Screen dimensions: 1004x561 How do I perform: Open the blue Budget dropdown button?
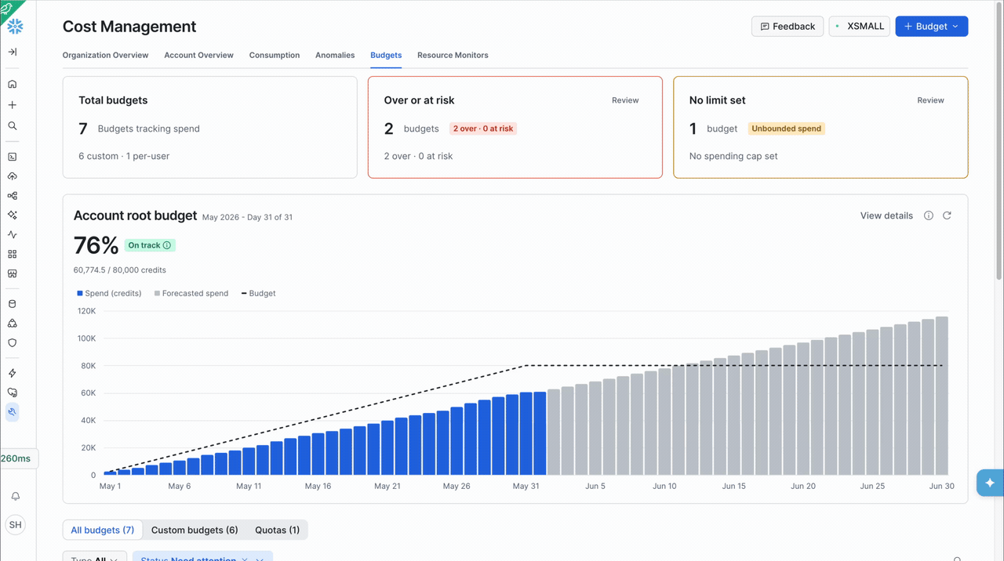point(931,26)
